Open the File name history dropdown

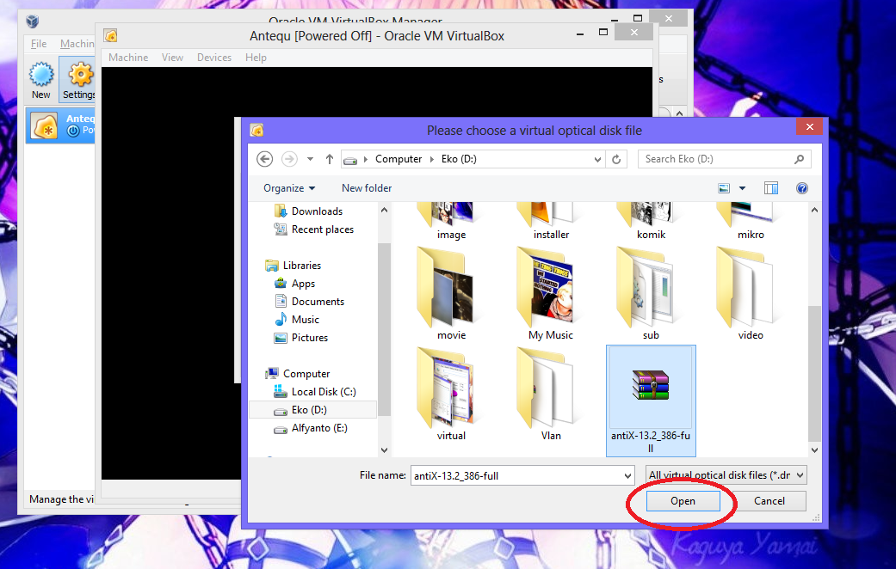coord(627,475)
